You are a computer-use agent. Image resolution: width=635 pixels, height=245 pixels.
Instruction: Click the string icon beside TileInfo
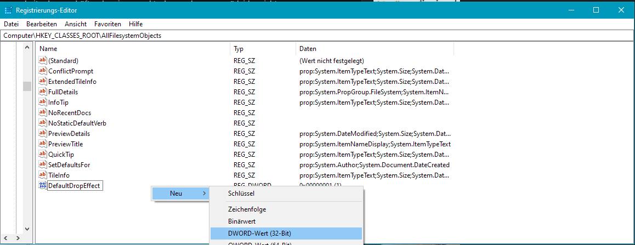43,175
